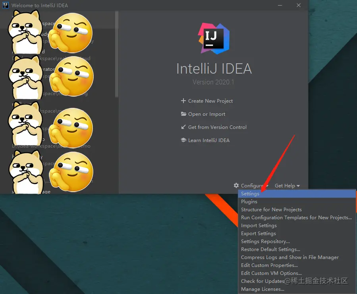Image resolution: width=357 pixels, height=294 pixels.
Task: Select Restore Default Settings
Action: pos(297,249)
